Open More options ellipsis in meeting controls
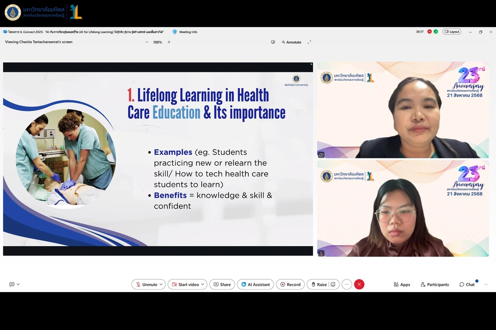496x330 pixels. (347, 284)
